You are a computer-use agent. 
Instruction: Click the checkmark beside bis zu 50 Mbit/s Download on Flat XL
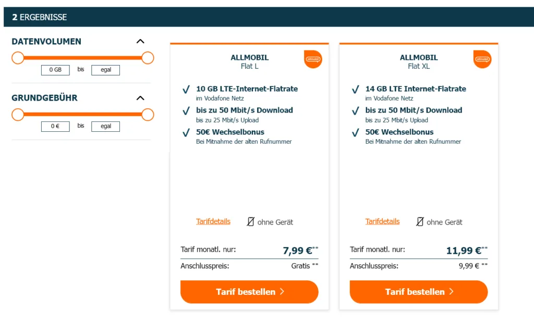[x=355, y=111]
